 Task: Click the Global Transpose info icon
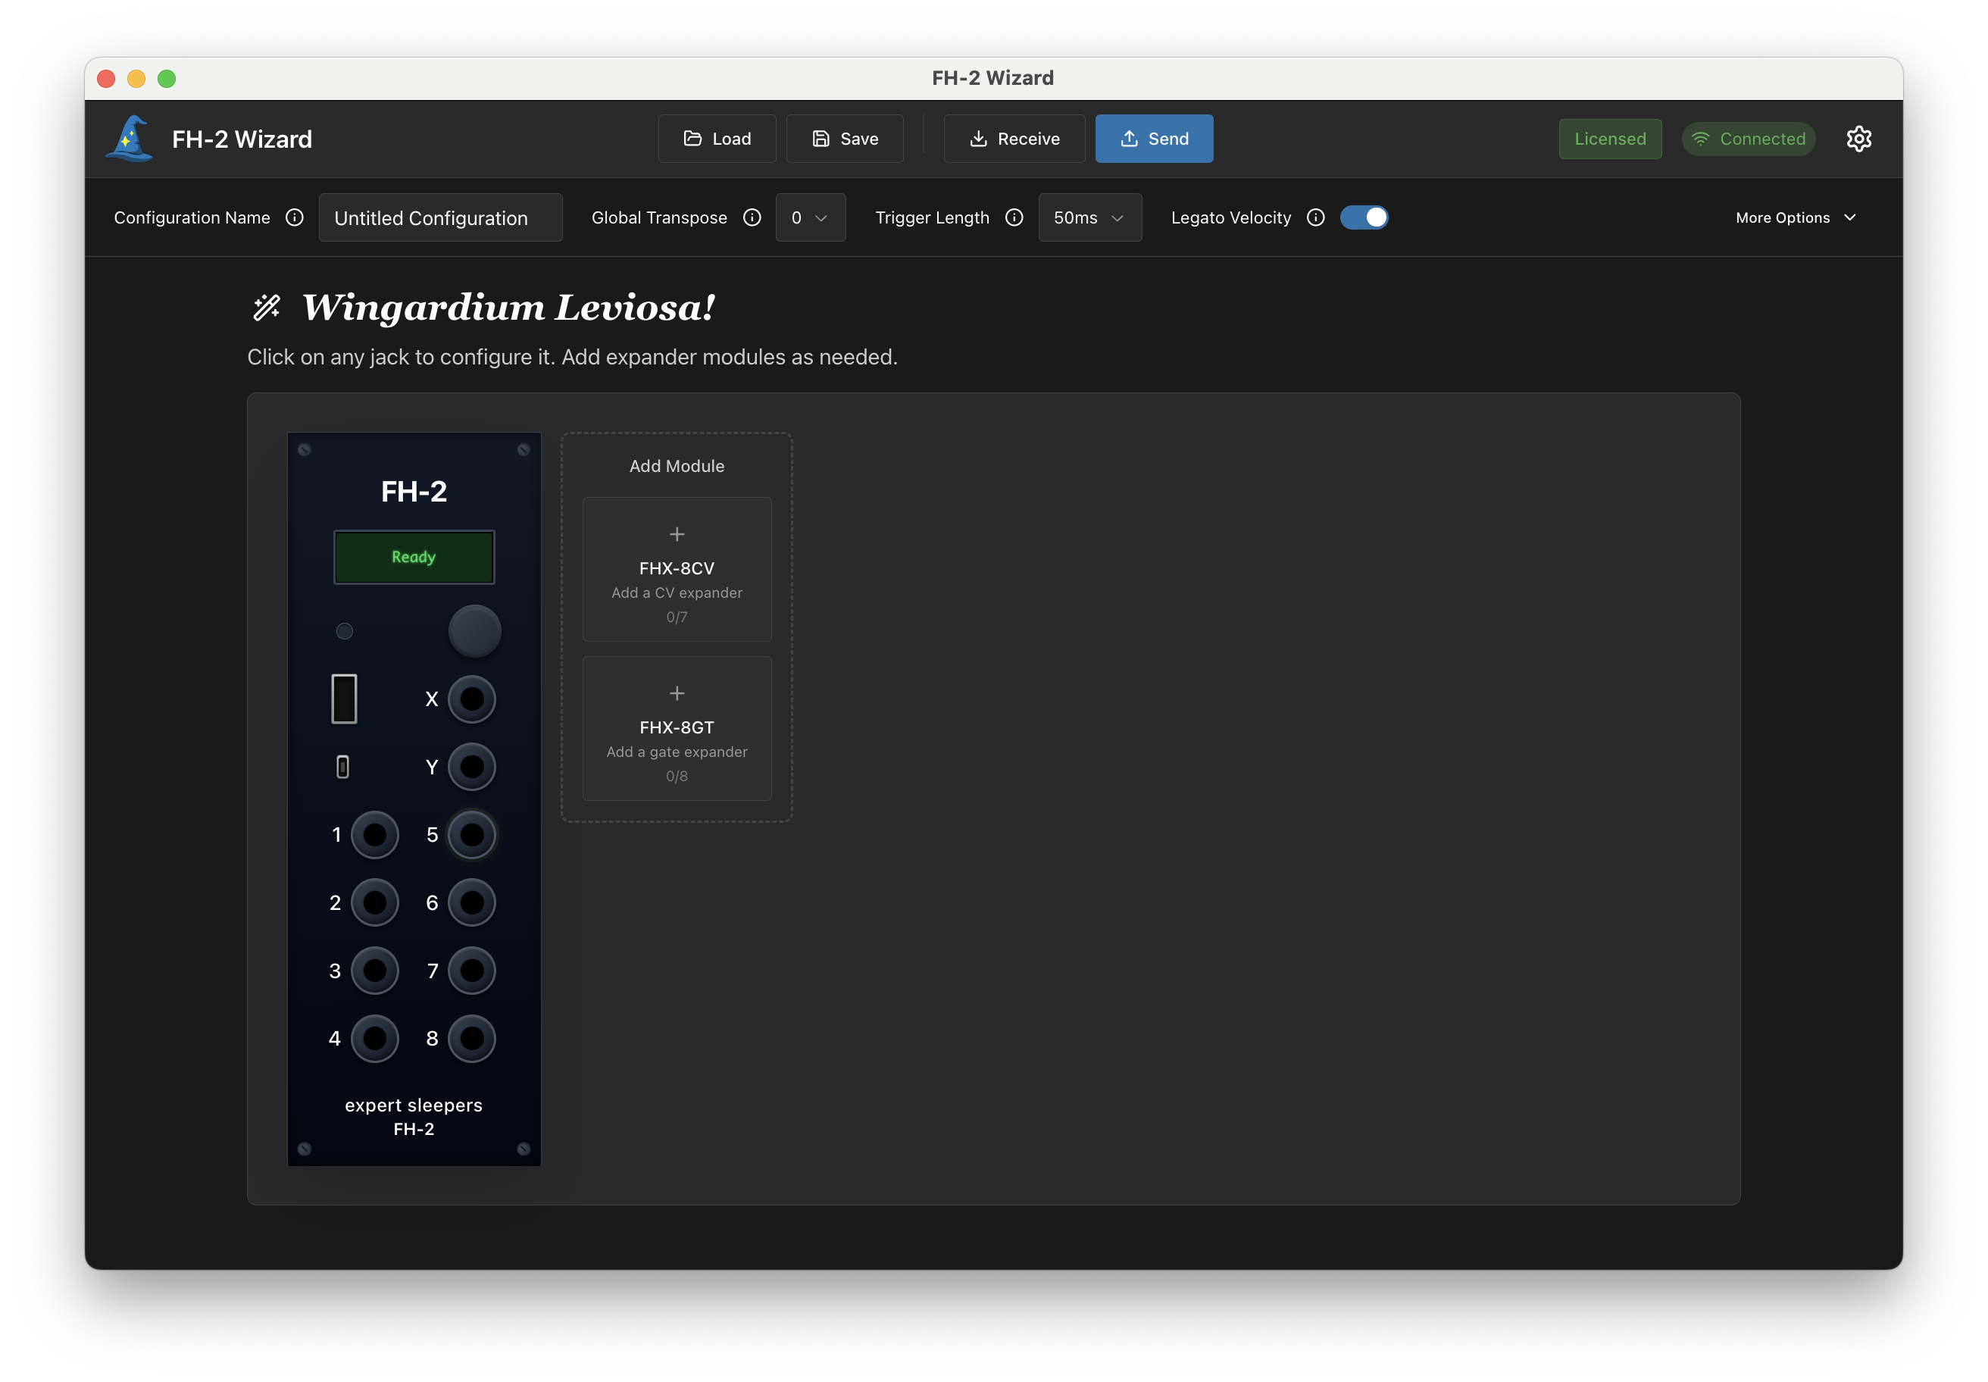[752, 217]
